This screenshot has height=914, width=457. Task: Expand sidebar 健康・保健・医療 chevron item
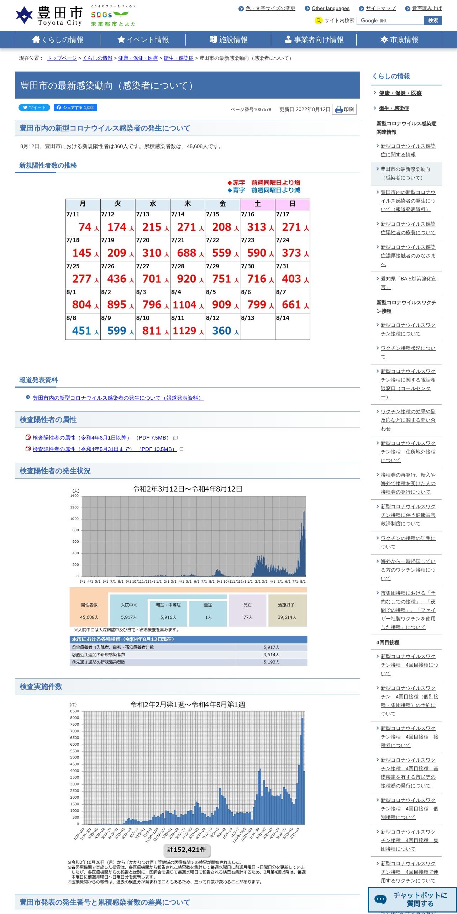click(400, 93)
